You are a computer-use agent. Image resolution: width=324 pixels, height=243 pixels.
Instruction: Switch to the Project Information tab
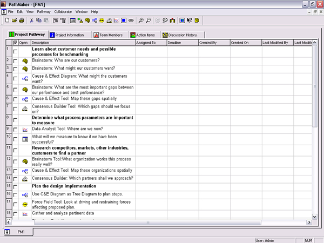70,35
